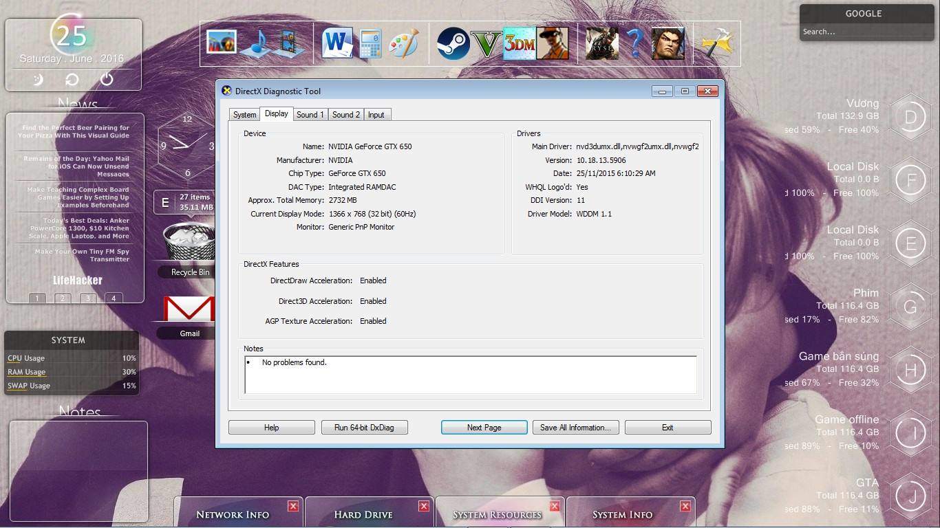
Task: Click the restart icon in date widget
Action: coord(72,80)
